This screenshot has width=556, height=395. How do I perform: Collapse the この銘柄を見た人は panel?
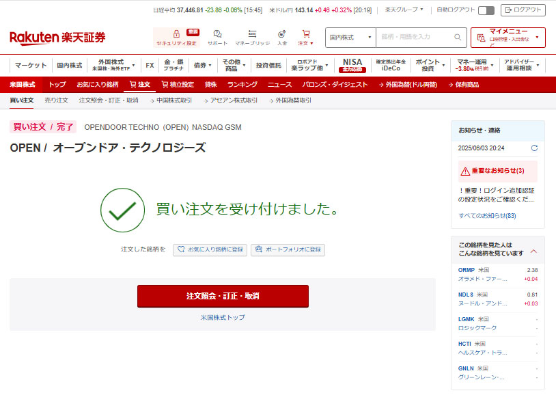point(533,251)
